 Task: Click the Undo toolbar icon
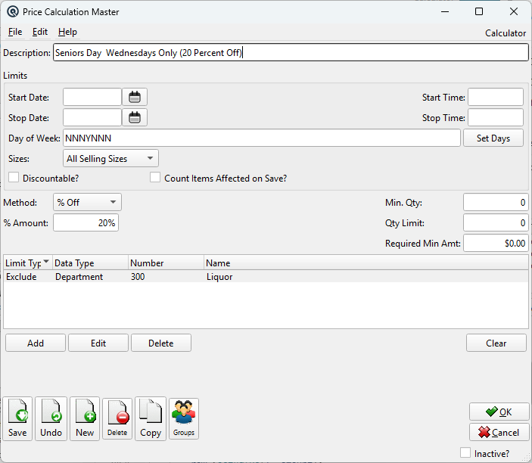pos(51,419)
